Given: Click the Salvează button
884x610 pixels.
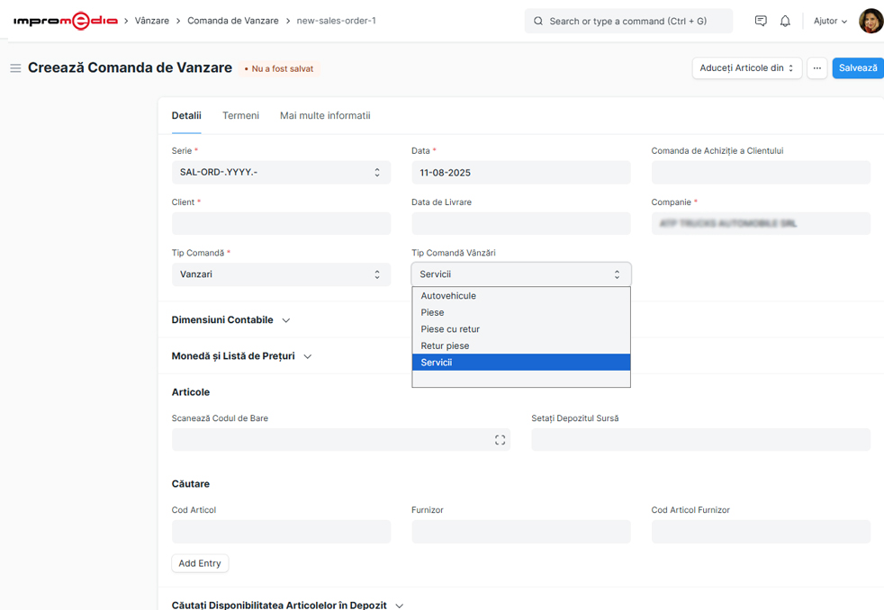Looking at the screenshot, I should pos(857,68).
